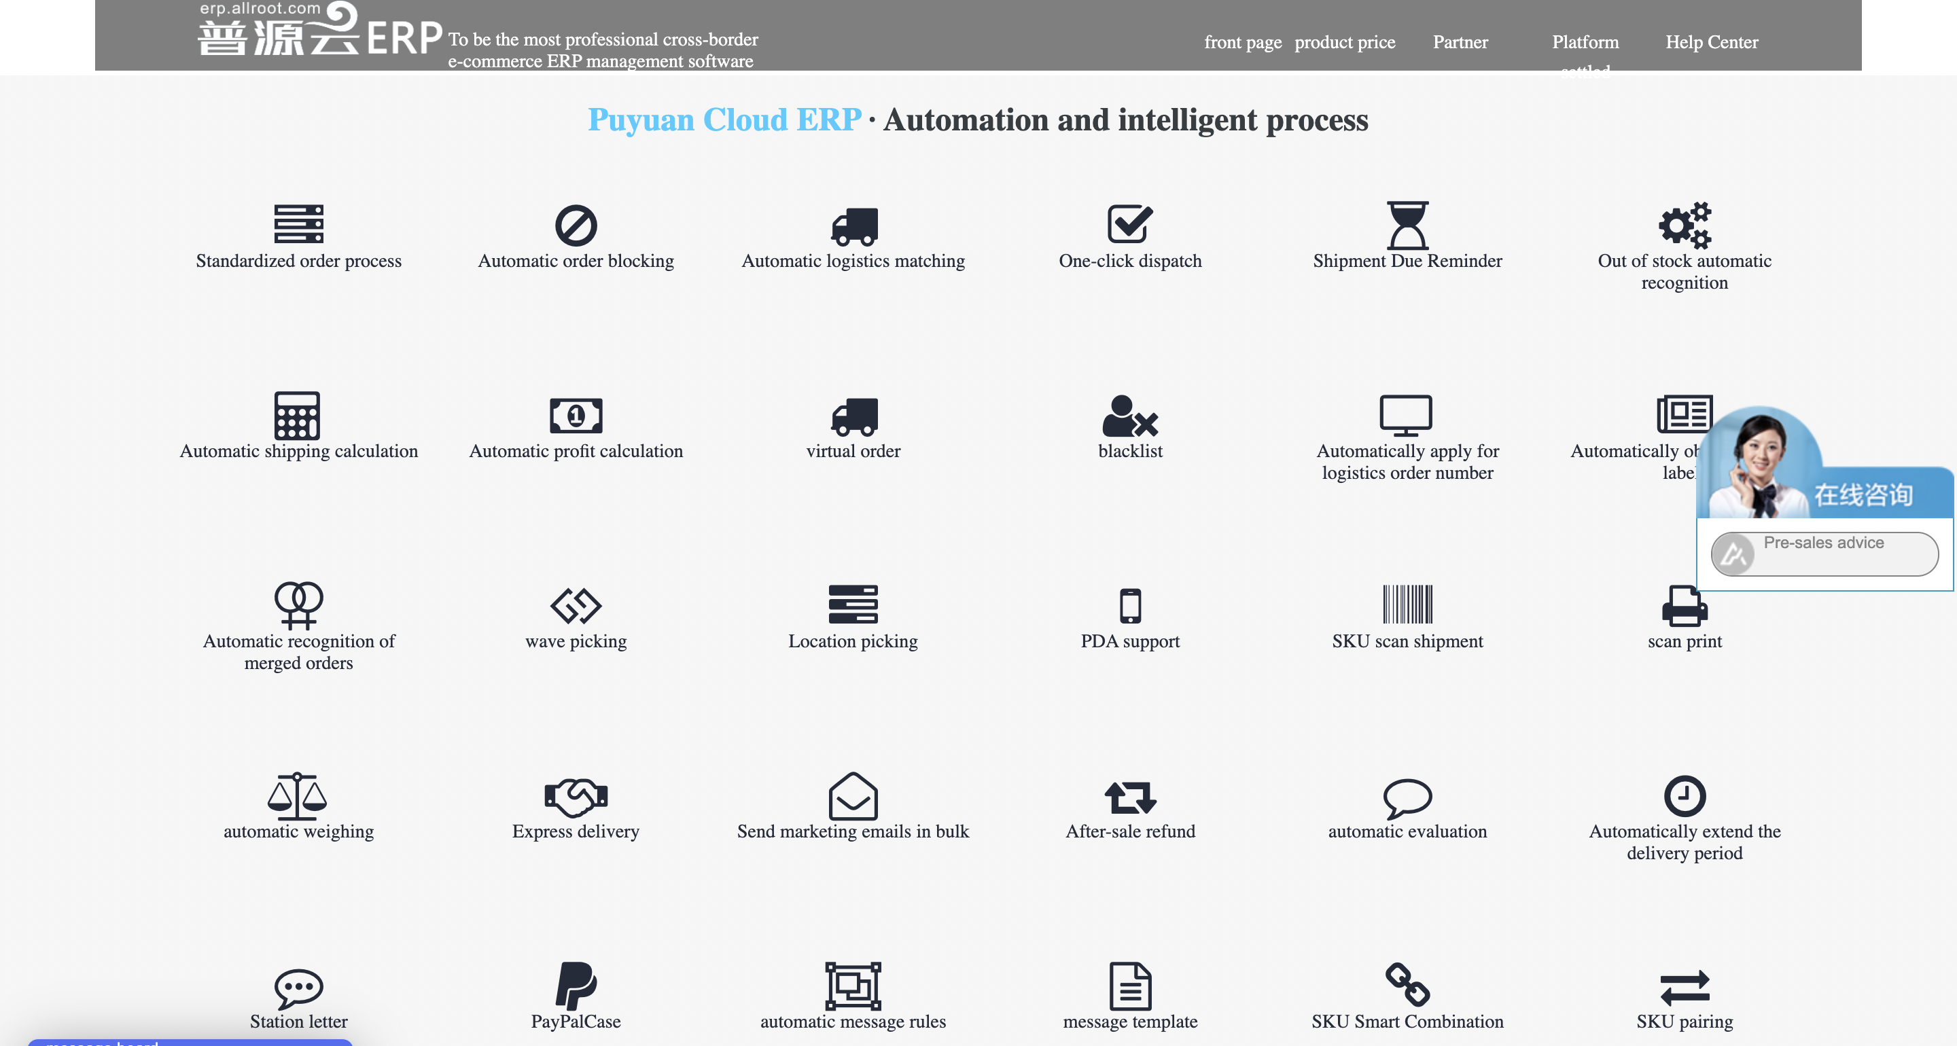Expand the Help Center dropdown
This screenshot has height=1046, width=1957.
tap(1712, 41)
